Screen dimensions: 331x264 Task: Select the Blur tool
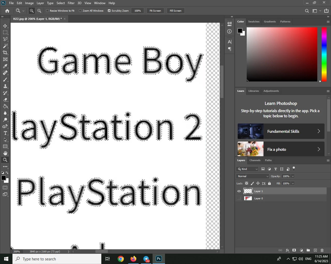5,113
